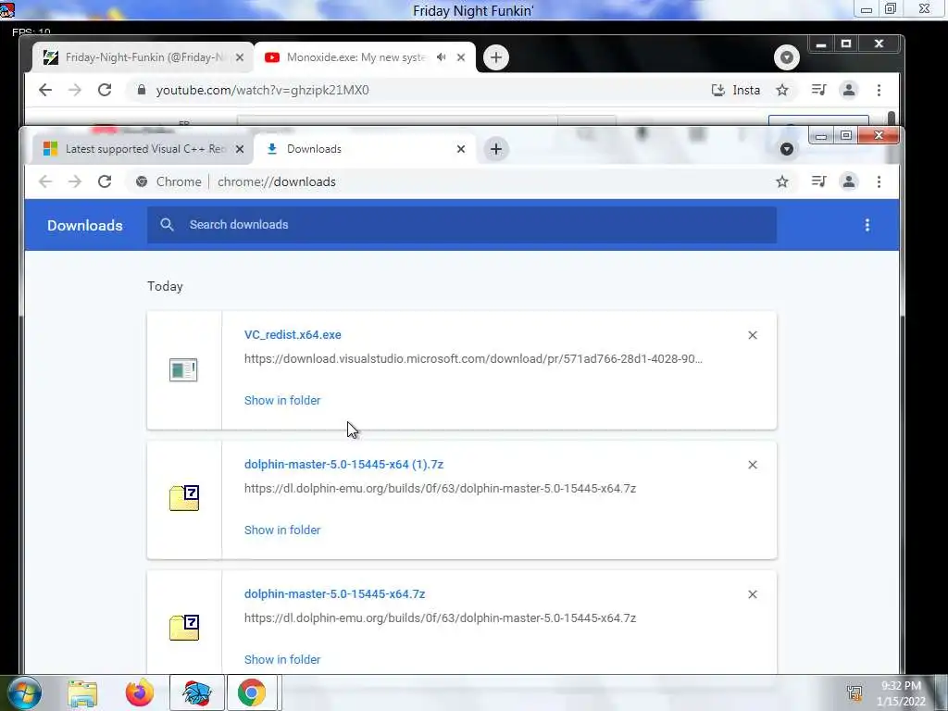This screenshot has width=948, height=711.
Task: Reload the YouTube page in back window
Action: (105, 90)
